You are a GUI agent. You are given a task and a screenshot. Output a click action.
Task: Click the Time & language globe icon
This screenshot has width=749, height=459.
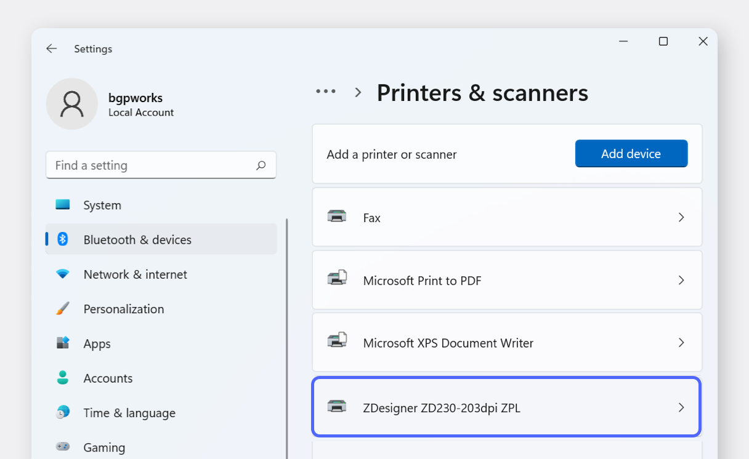pos(63,413)
